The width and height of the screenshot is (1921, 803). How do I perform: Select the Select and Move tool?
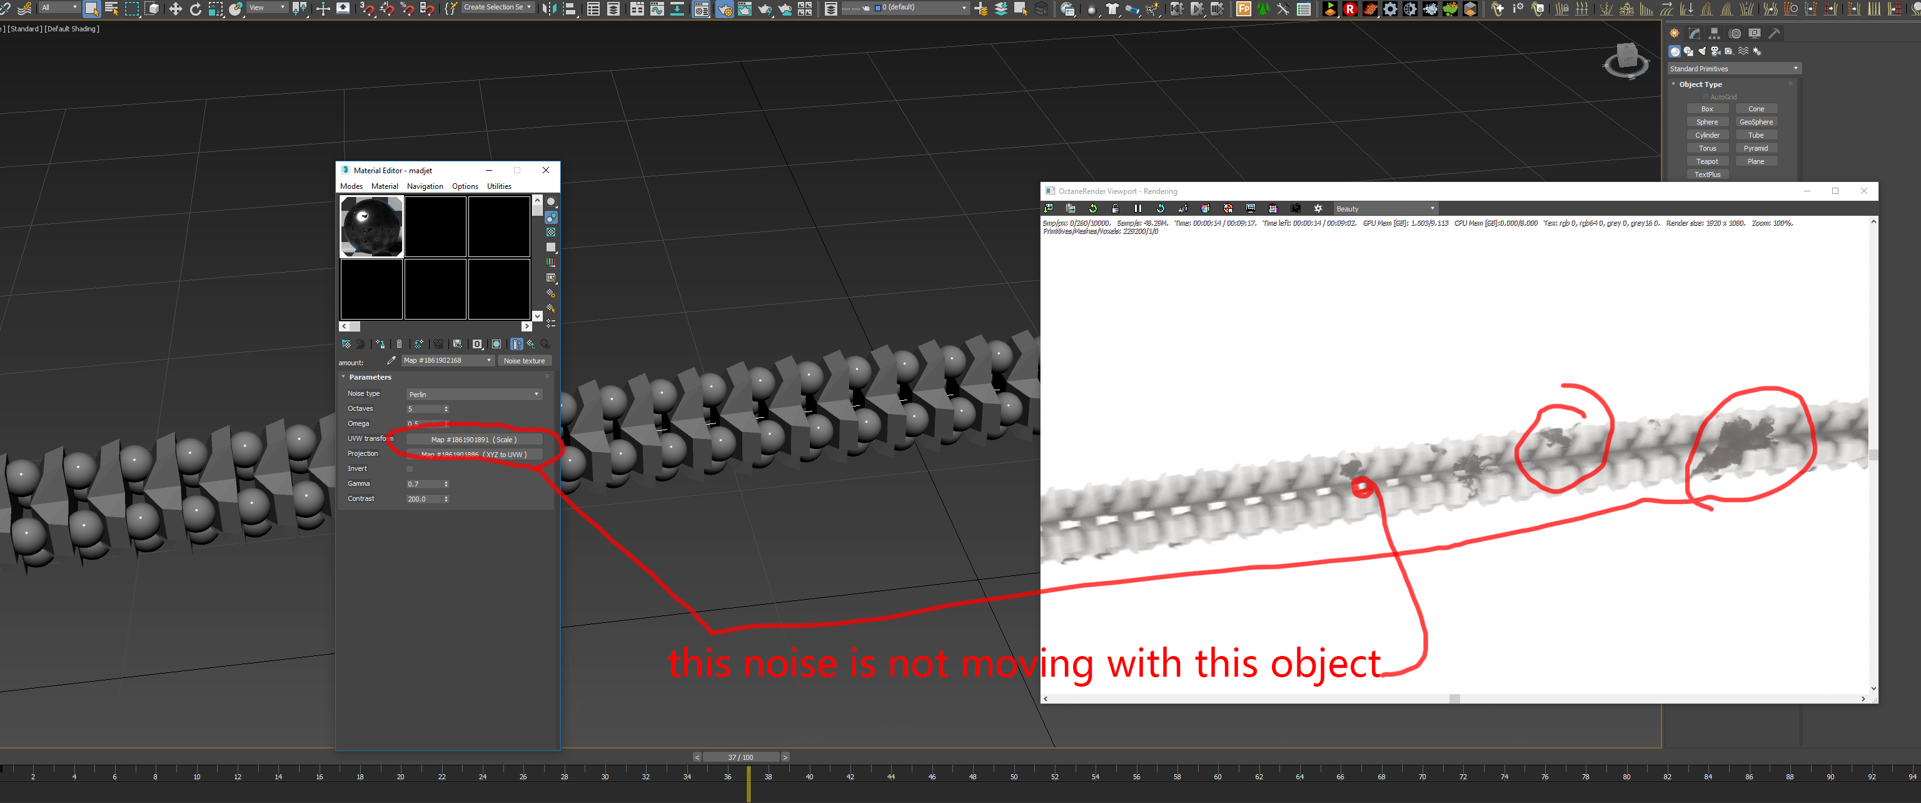175,9
